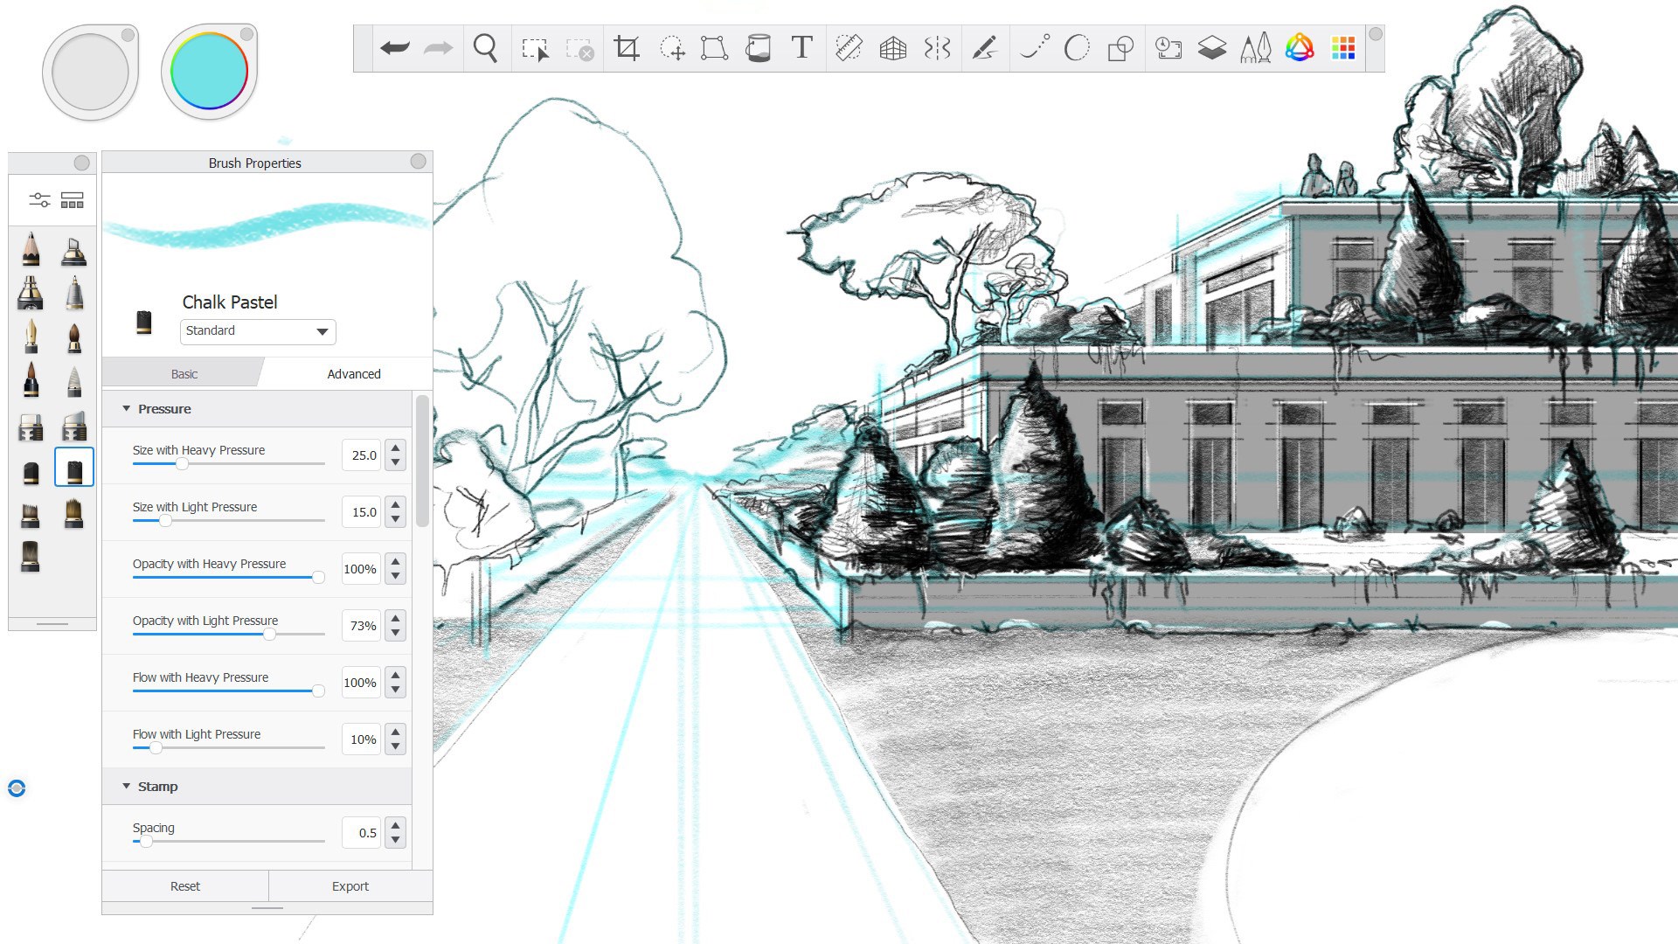Click the Reset button for brush settings
This screenshot has height=944, width=1678.
(x=184, y=885)
